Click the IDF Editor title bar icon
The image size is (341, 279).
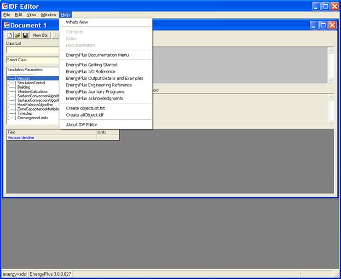pos(5,6)
